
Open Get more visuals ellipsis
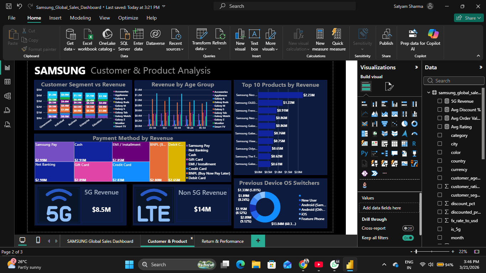(x=384, y=173)
